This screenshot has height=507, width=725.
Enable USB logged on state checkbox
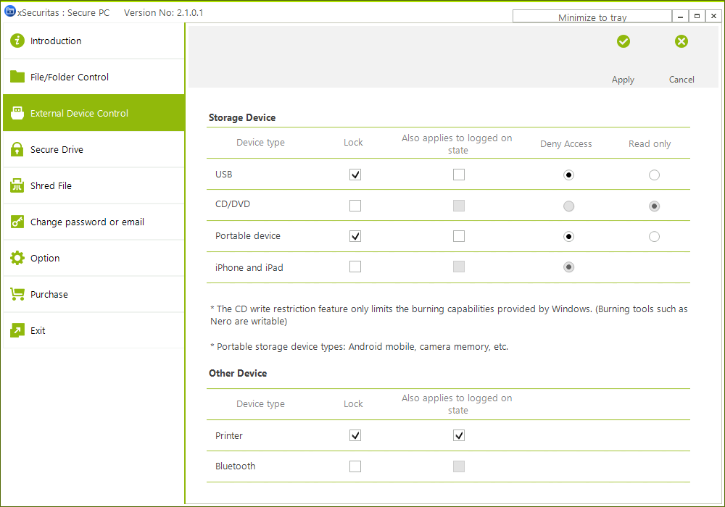(459, 175)
